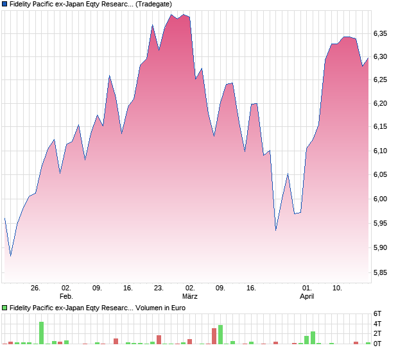
Task: Click the '23.' date label on x-axis
Action: coord(159,288)
